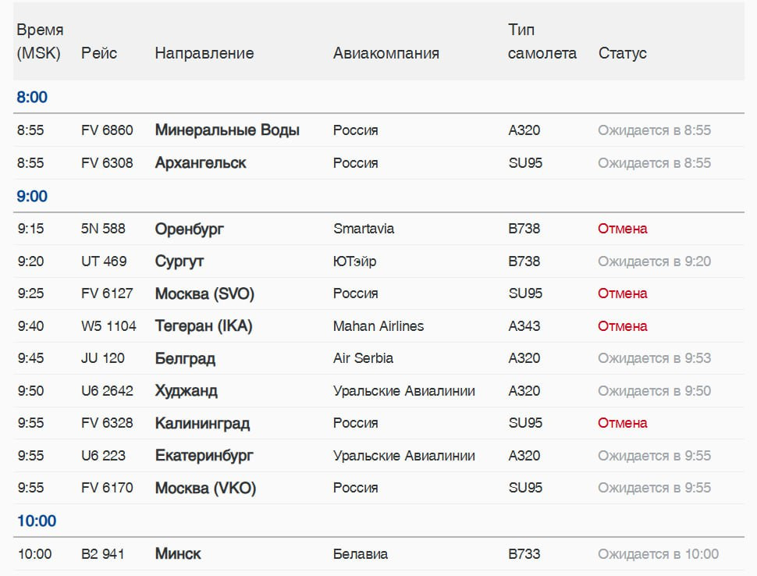Select the Минск destination

pos(178,554)
